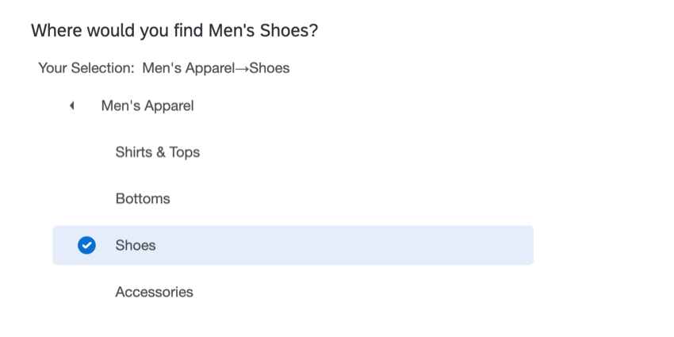Change the selection to Accessories
Viewport: 674px width, 337px height.
point(154,293)
